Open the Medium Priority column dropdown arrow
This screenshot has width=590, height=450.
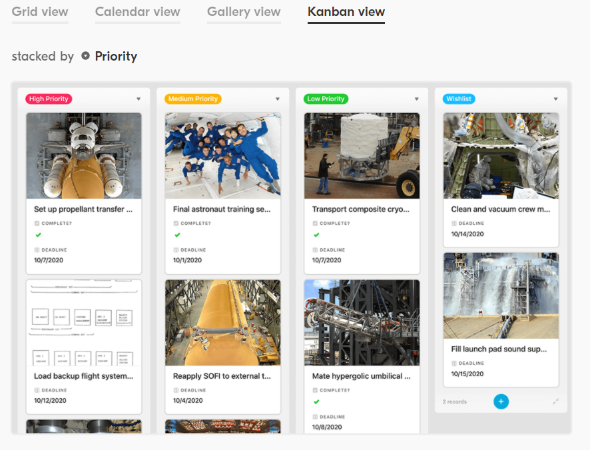coord(278,99)
